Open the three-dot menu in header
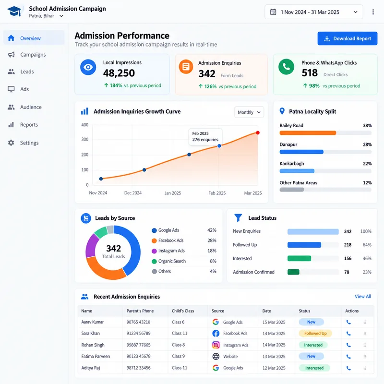Image resolution: width=384 pixels, height=384 pixels. point(373,12)
